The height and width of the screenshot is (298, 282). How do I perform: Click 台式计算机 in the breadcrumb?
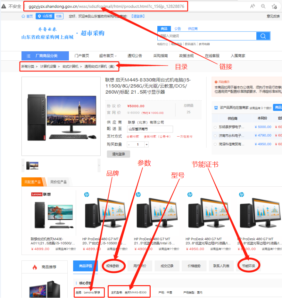70,66
